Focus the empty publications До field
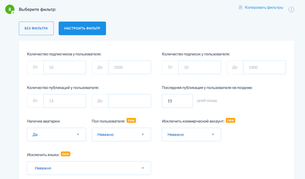 click(x=129, y=101)
